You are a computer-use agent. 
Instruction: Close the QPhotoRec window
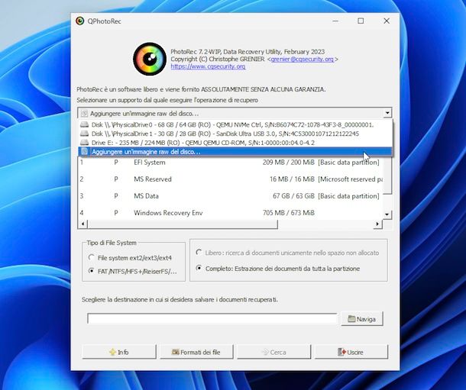[x=387, y=21]
